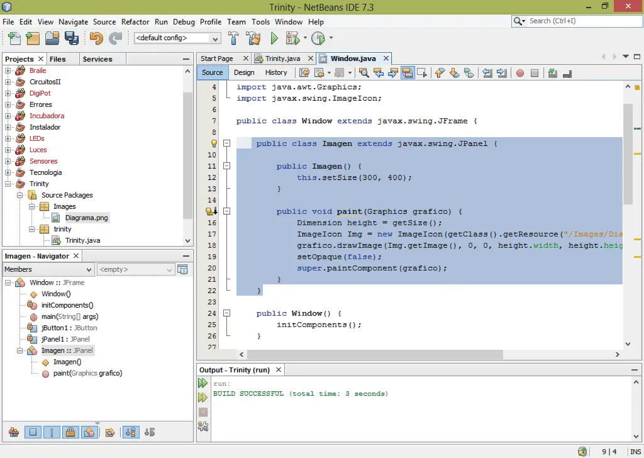The width and height of the screenshot is (644, 458).
Task: Create a new file
Action: click(x=13, y=38)
